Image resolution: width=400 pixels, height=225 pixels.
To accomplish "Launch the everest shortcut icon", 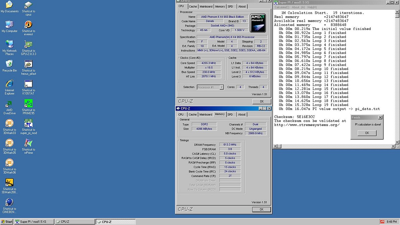I will point(29,25).
